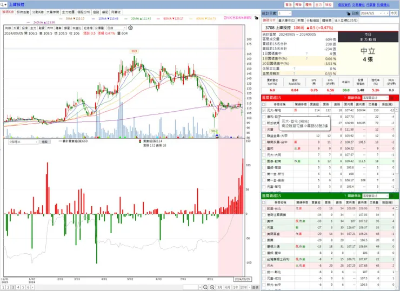This screenshot has width=400, height=291.
Task: Click the 60MA legend line
Action: coord(170,18)
